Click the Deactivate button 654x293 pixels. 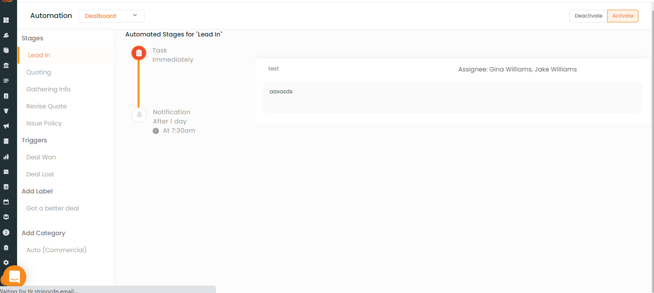(588, 16)
